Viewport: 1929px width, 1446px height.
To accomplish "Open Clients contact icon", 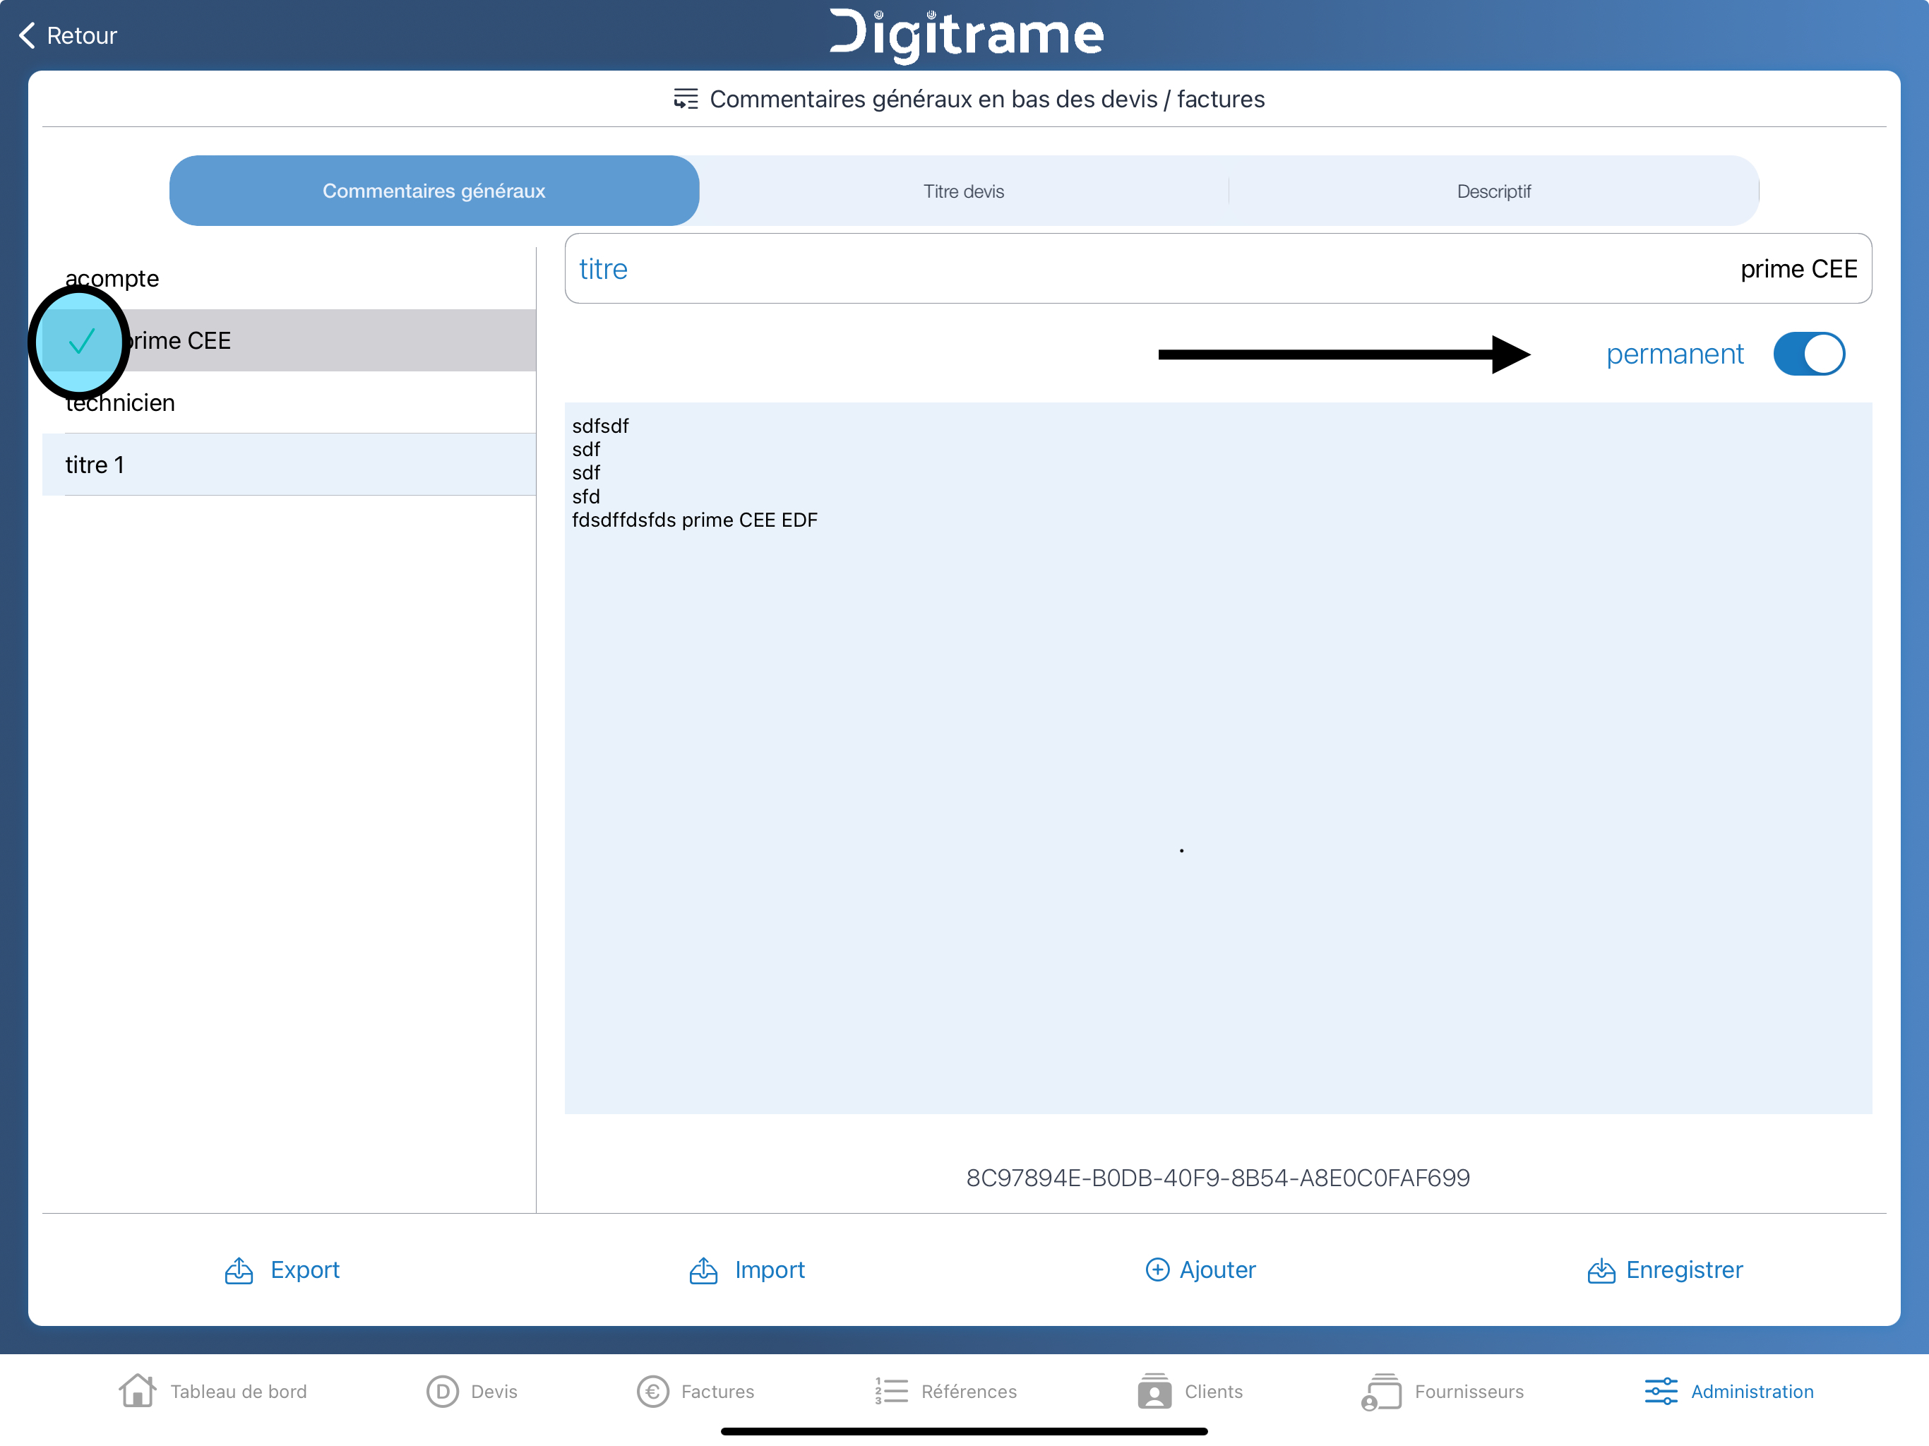I will pyautogui.click(x=1154, y=1391).
